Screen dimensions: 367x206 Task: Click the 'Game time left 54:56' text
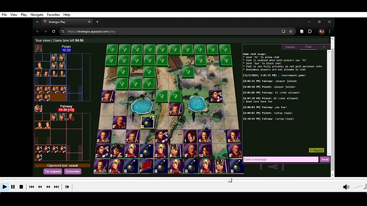tap(68, 41)
